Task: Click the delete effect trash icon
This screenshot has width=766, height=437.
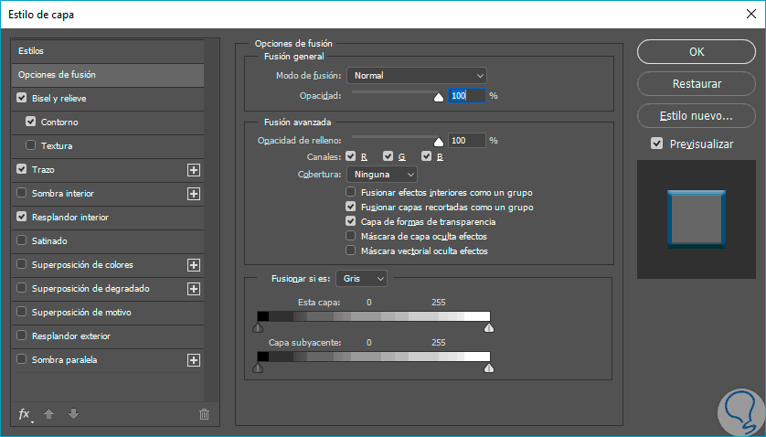Action: point(204,414)
